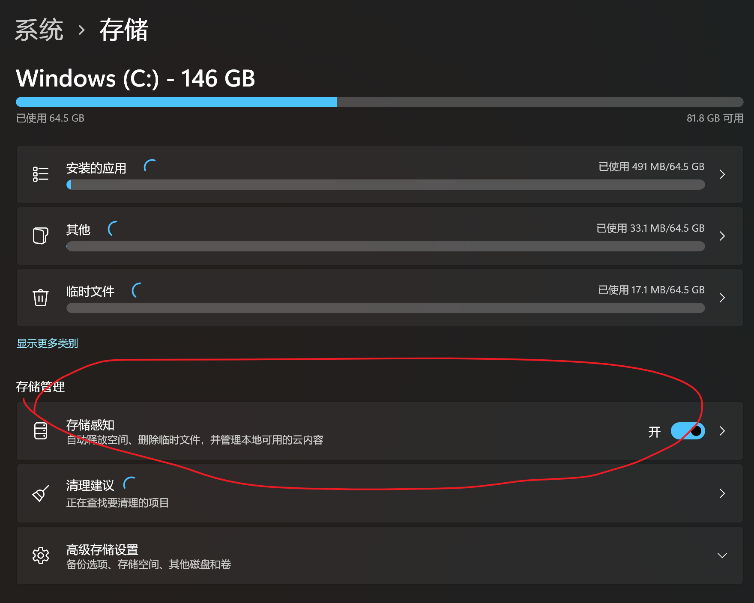Open the 清理建议 row
754x603 pixels.
click(380, 493)
